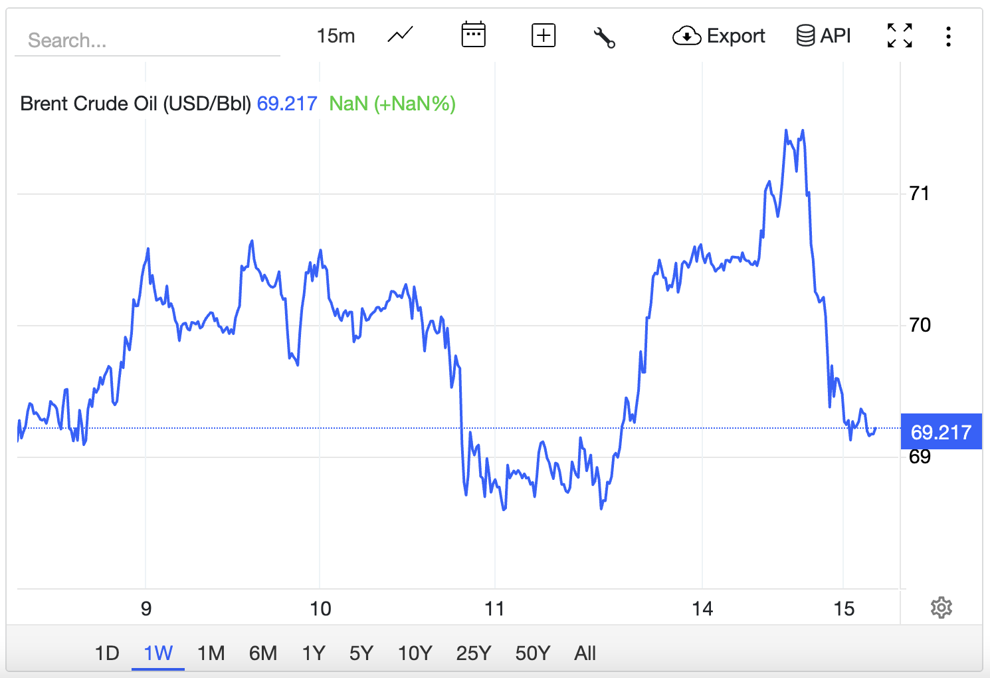Select the 1M time range
990x678 pixels.
coord(211,653)
